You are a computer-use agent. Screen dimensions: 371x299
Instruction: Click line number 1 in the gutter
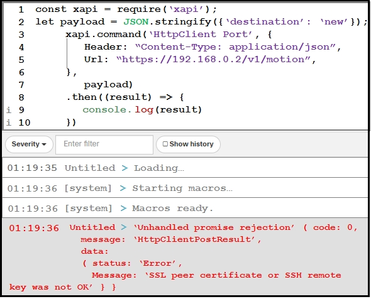click(21, 9)
